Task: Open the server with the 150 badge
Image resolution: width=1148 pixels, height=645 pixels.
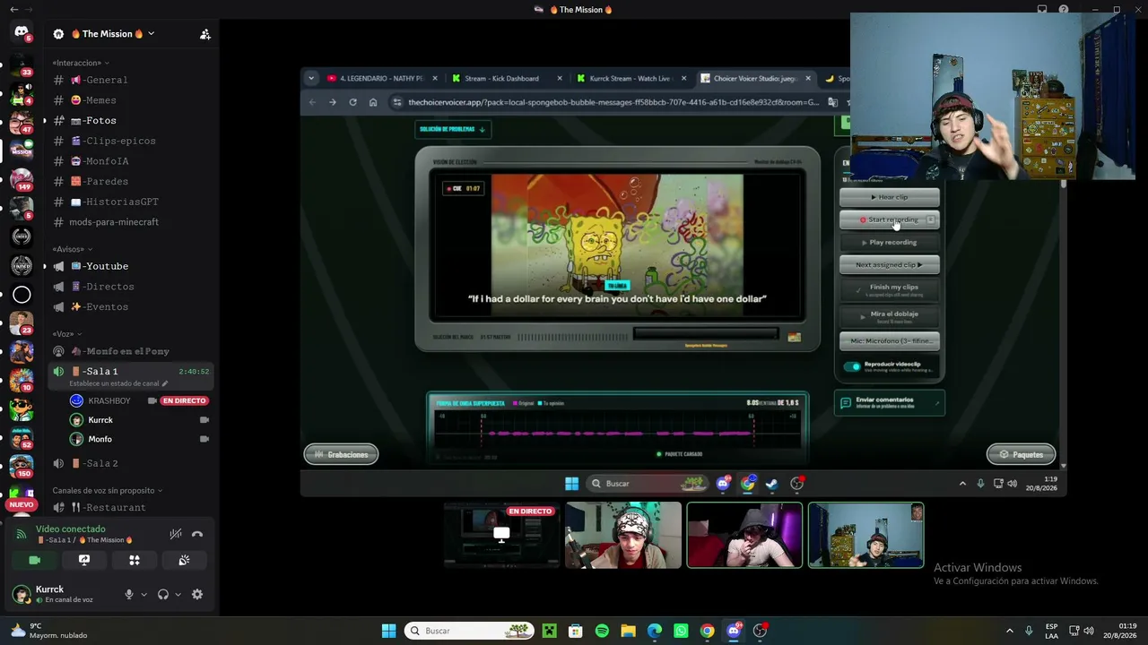Action: tap(22, 466)
